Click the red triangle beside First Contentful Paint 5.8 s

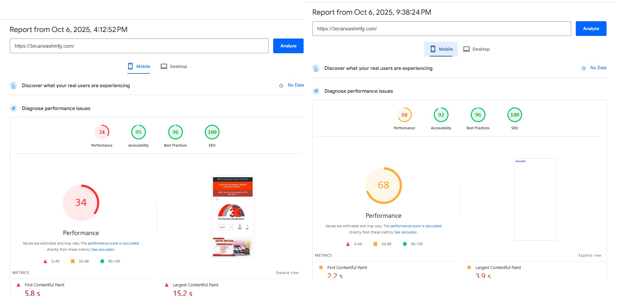pyautogui.click(x=18, y=285)
